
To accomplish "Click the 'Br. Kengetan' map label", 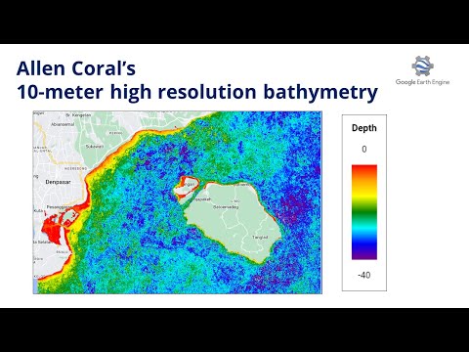I will [78, 115].
